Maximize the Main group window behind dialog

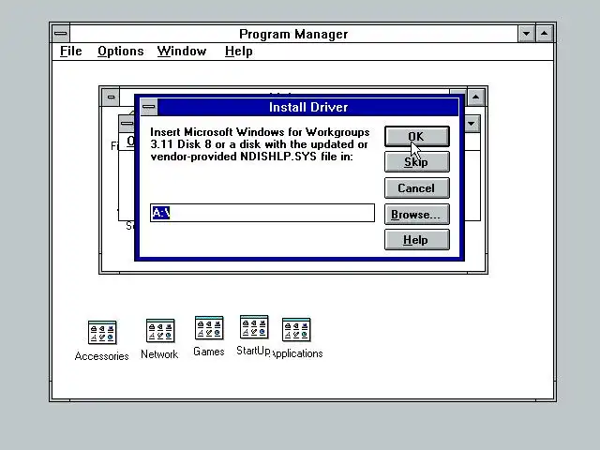point(475,97)
